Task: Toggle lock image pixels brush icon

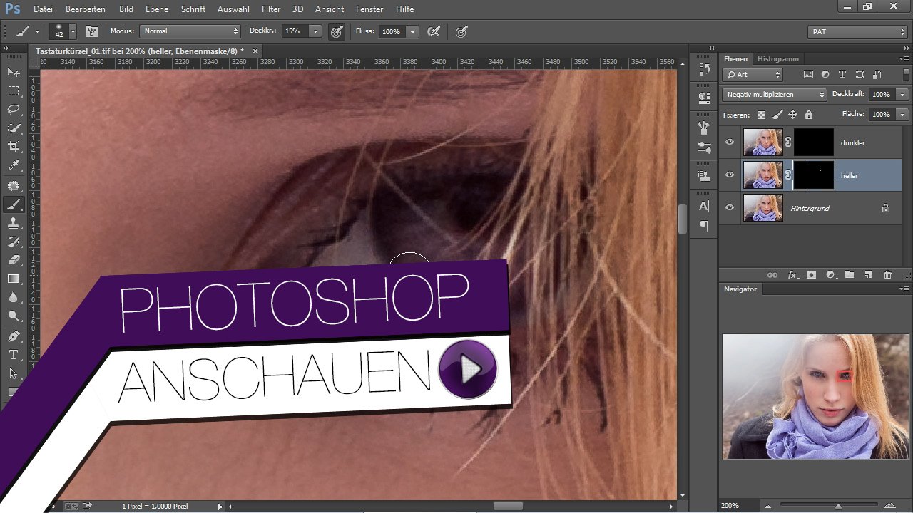Action: point(777,115)
